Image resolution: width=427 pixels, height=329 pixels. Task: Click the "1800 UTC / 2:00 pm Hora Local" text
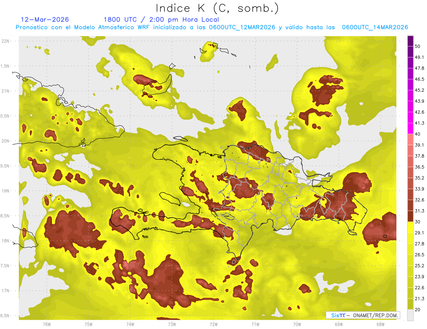tap(161, 20)
